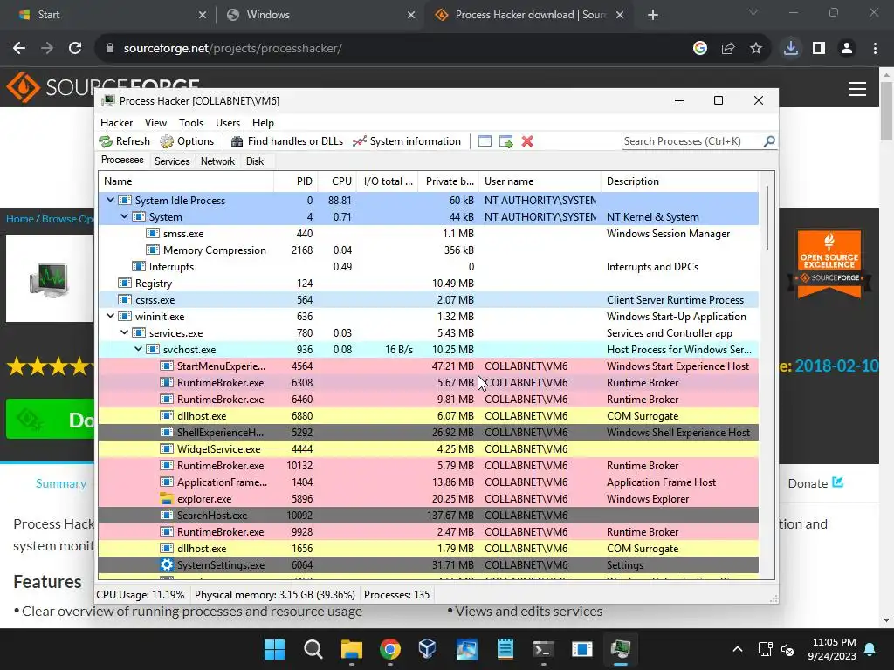
Task: Collapse the System Idle Process tree node
Action: 111,200
